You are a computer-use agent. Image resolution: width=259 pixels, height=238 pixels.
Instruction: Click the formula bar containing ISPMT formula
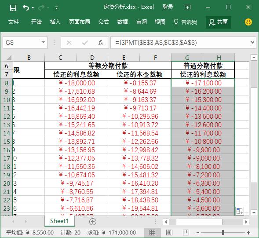(x=180, y=43)
